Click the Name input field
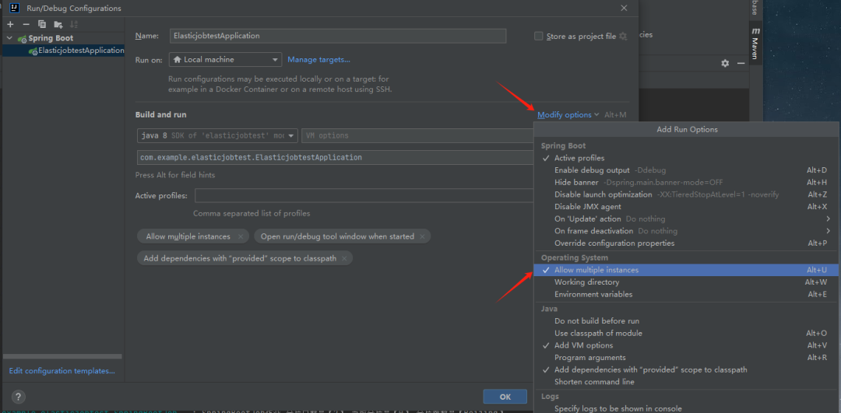841x413 pixels. (x=338, y=36)
